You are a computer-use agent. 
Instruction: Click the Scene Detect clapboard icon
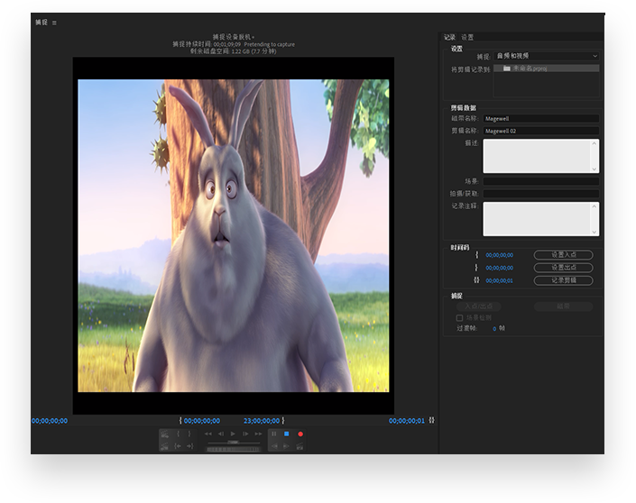point(300,446)
